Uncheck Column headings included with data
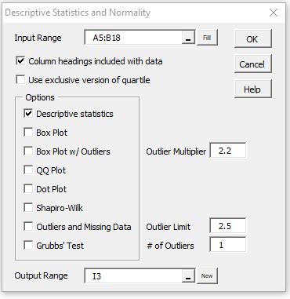The image size is (290, 299). [20, 61]
